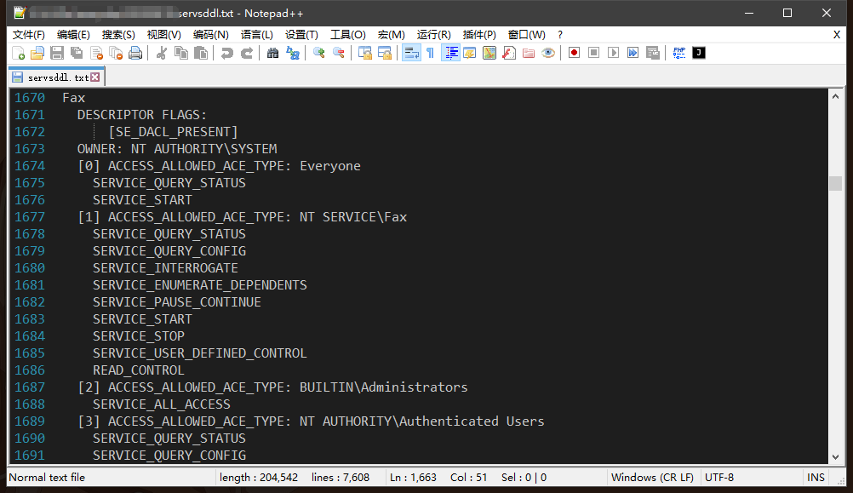
Task: Toggle indent guide display button
Action: click(x=451, y=53)
